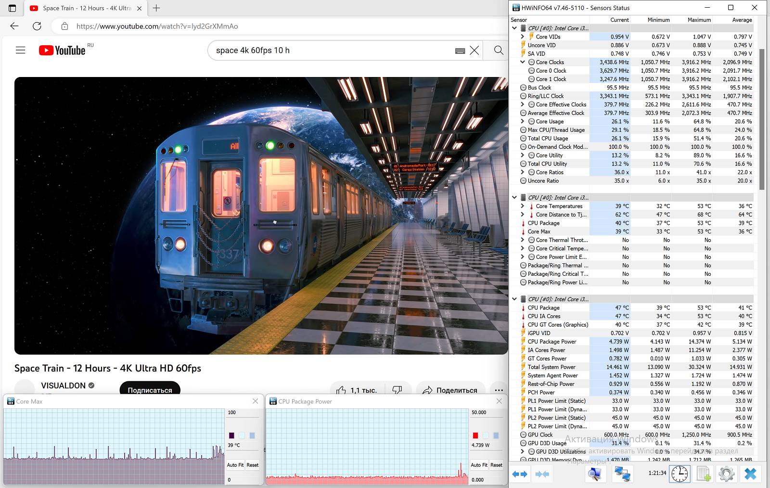Click Auto Fit in Core Max graph
Screen dimensions: 770x488
235,465
